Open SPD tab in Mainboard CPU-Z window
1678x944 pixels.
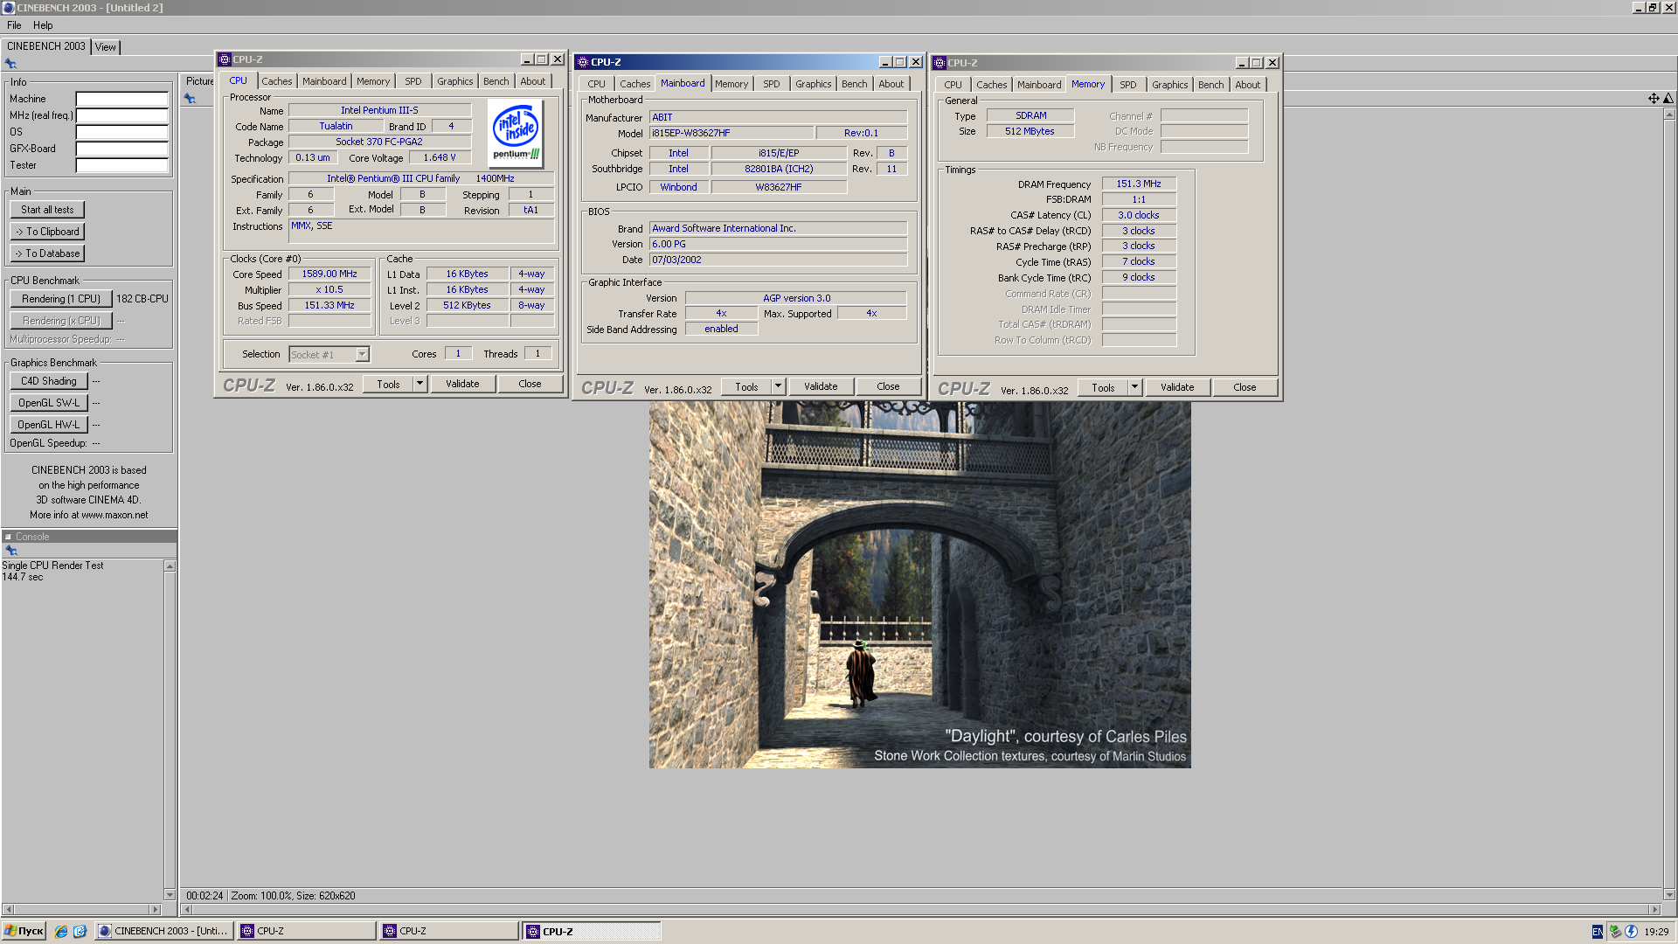771,84
